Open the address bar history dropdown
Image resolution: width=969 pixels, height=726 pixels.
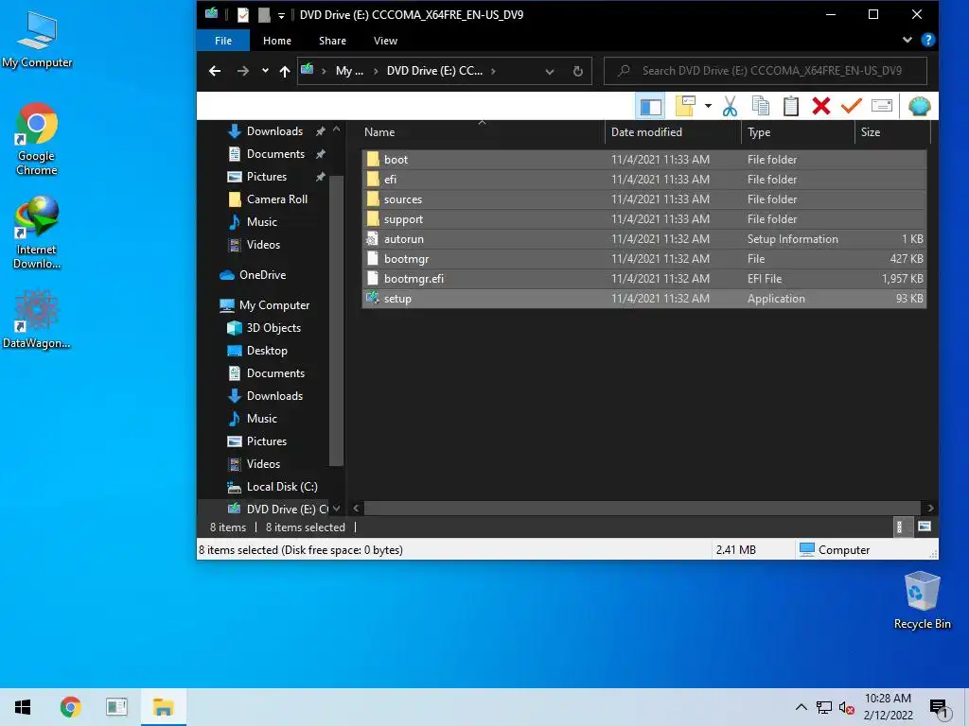[550, 72]
